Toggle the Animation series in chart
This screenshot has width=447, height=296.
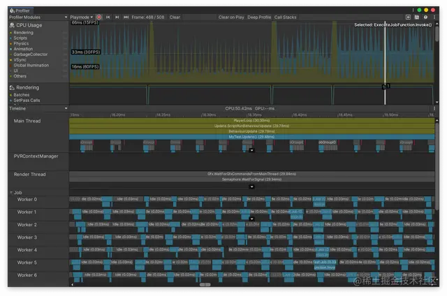tap(11, 49)
